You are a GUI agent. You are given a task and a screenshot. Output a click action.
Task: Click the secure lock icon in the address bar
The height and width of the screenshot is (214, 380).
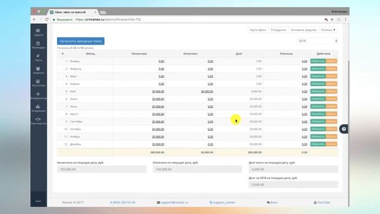[54, 20]
